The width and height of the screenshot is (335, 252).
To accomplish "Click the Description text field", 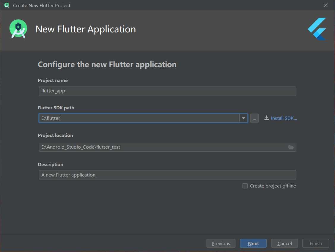I will pos(167,175).
